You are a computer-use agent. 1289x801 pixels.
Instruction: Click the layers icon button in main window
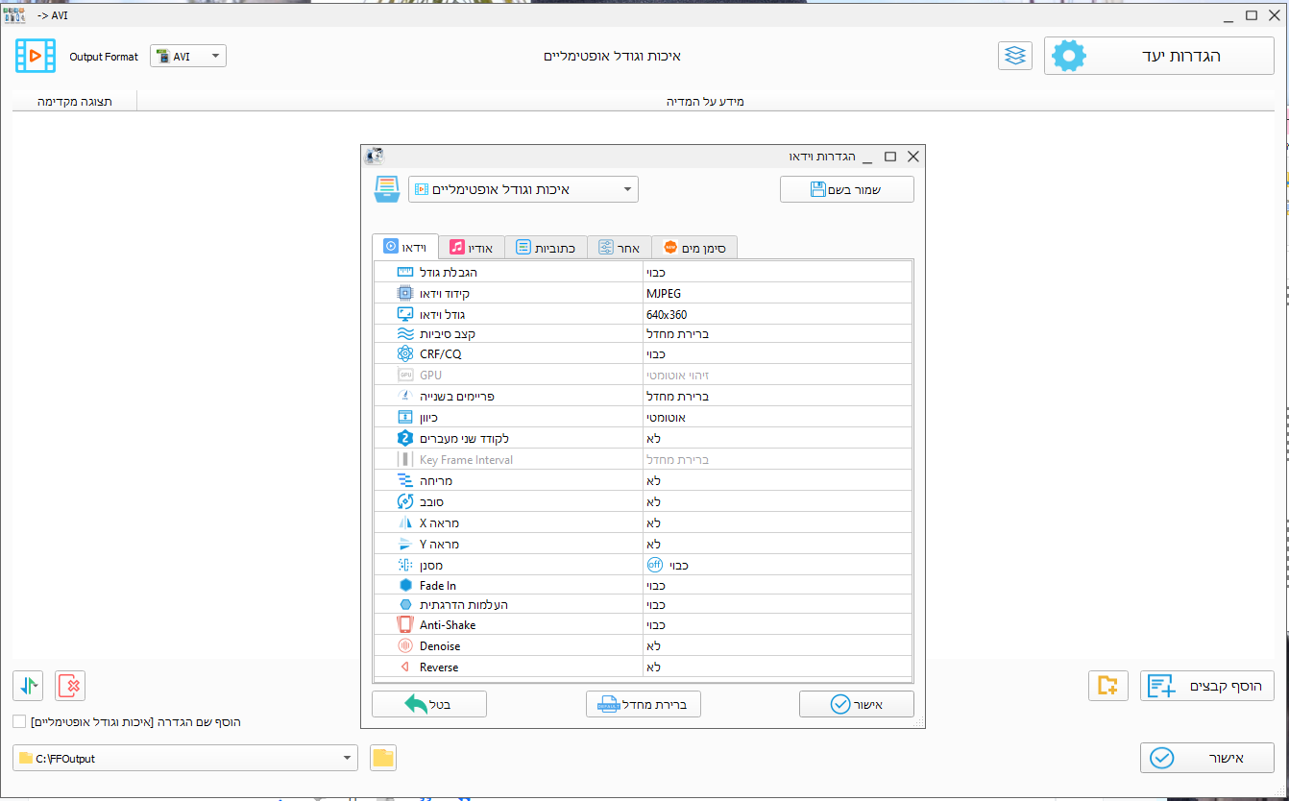[1015, 57]
